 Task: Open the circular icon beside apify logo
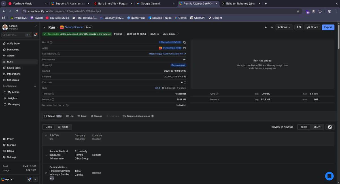click(30, 179)
